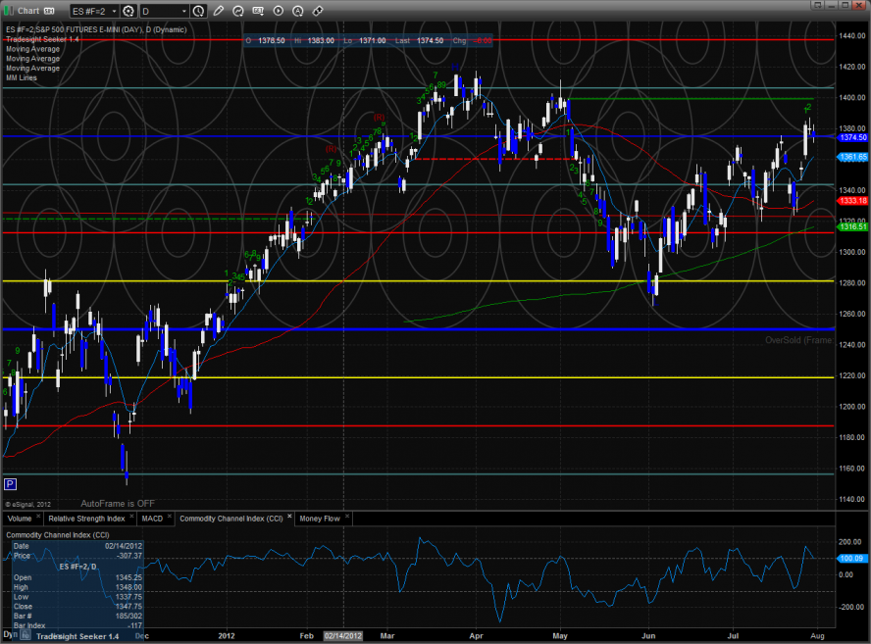This screenshot has height=644, width=871.
Task: Click the symbol settings gear icon
Action: (128, 11)
